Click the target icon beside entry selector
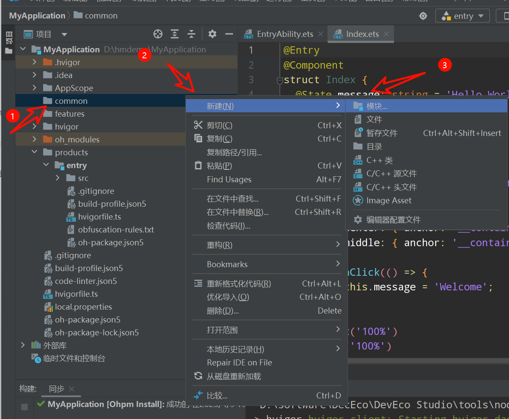 click(423, 16)
